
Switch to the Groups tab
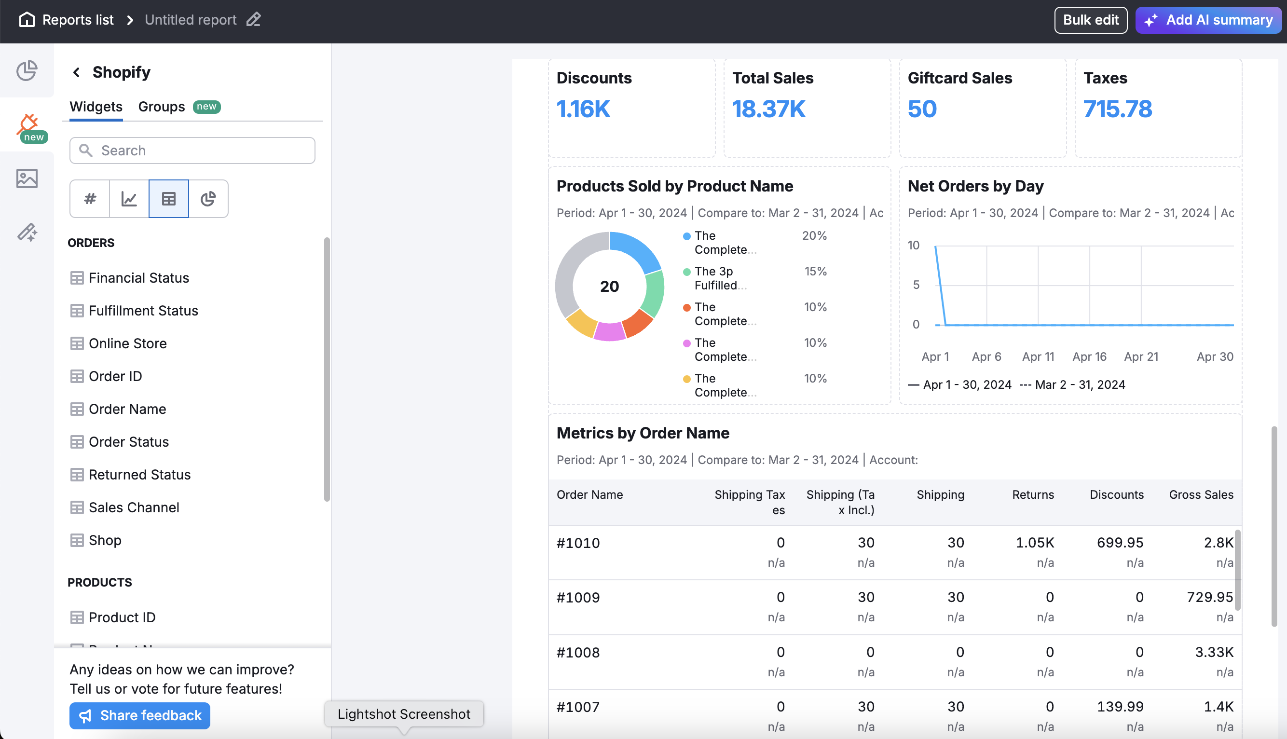(x=162, y=107)
